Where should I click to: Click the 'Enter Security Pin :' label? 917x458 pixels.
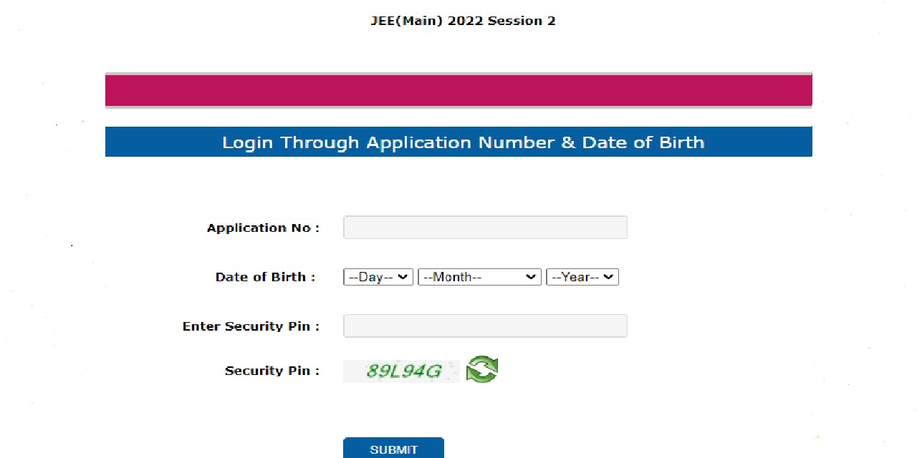(x=251, y=326)
